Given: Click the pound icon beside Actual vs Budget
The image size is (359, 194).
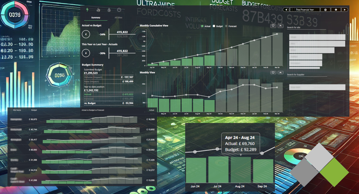Looking at the screenshot, I should (x=86, y=34).
